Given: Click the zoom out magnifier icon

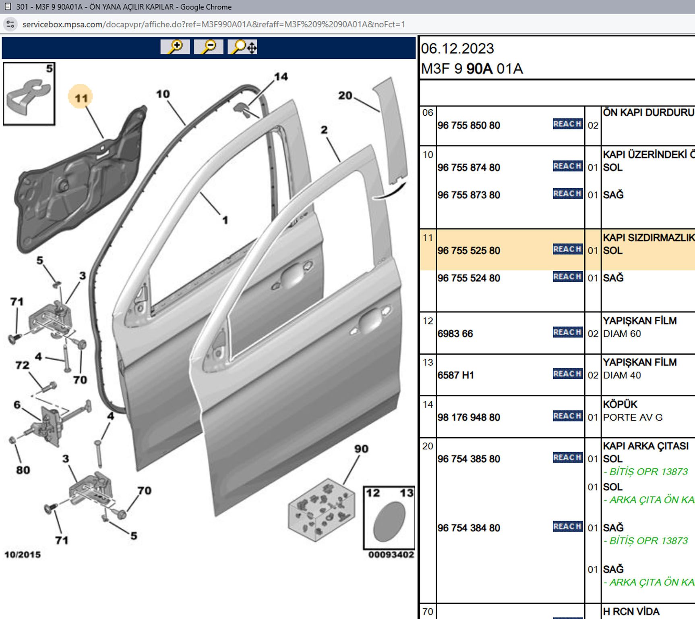Looking at the screenshot, I should (x=209, y=47).
